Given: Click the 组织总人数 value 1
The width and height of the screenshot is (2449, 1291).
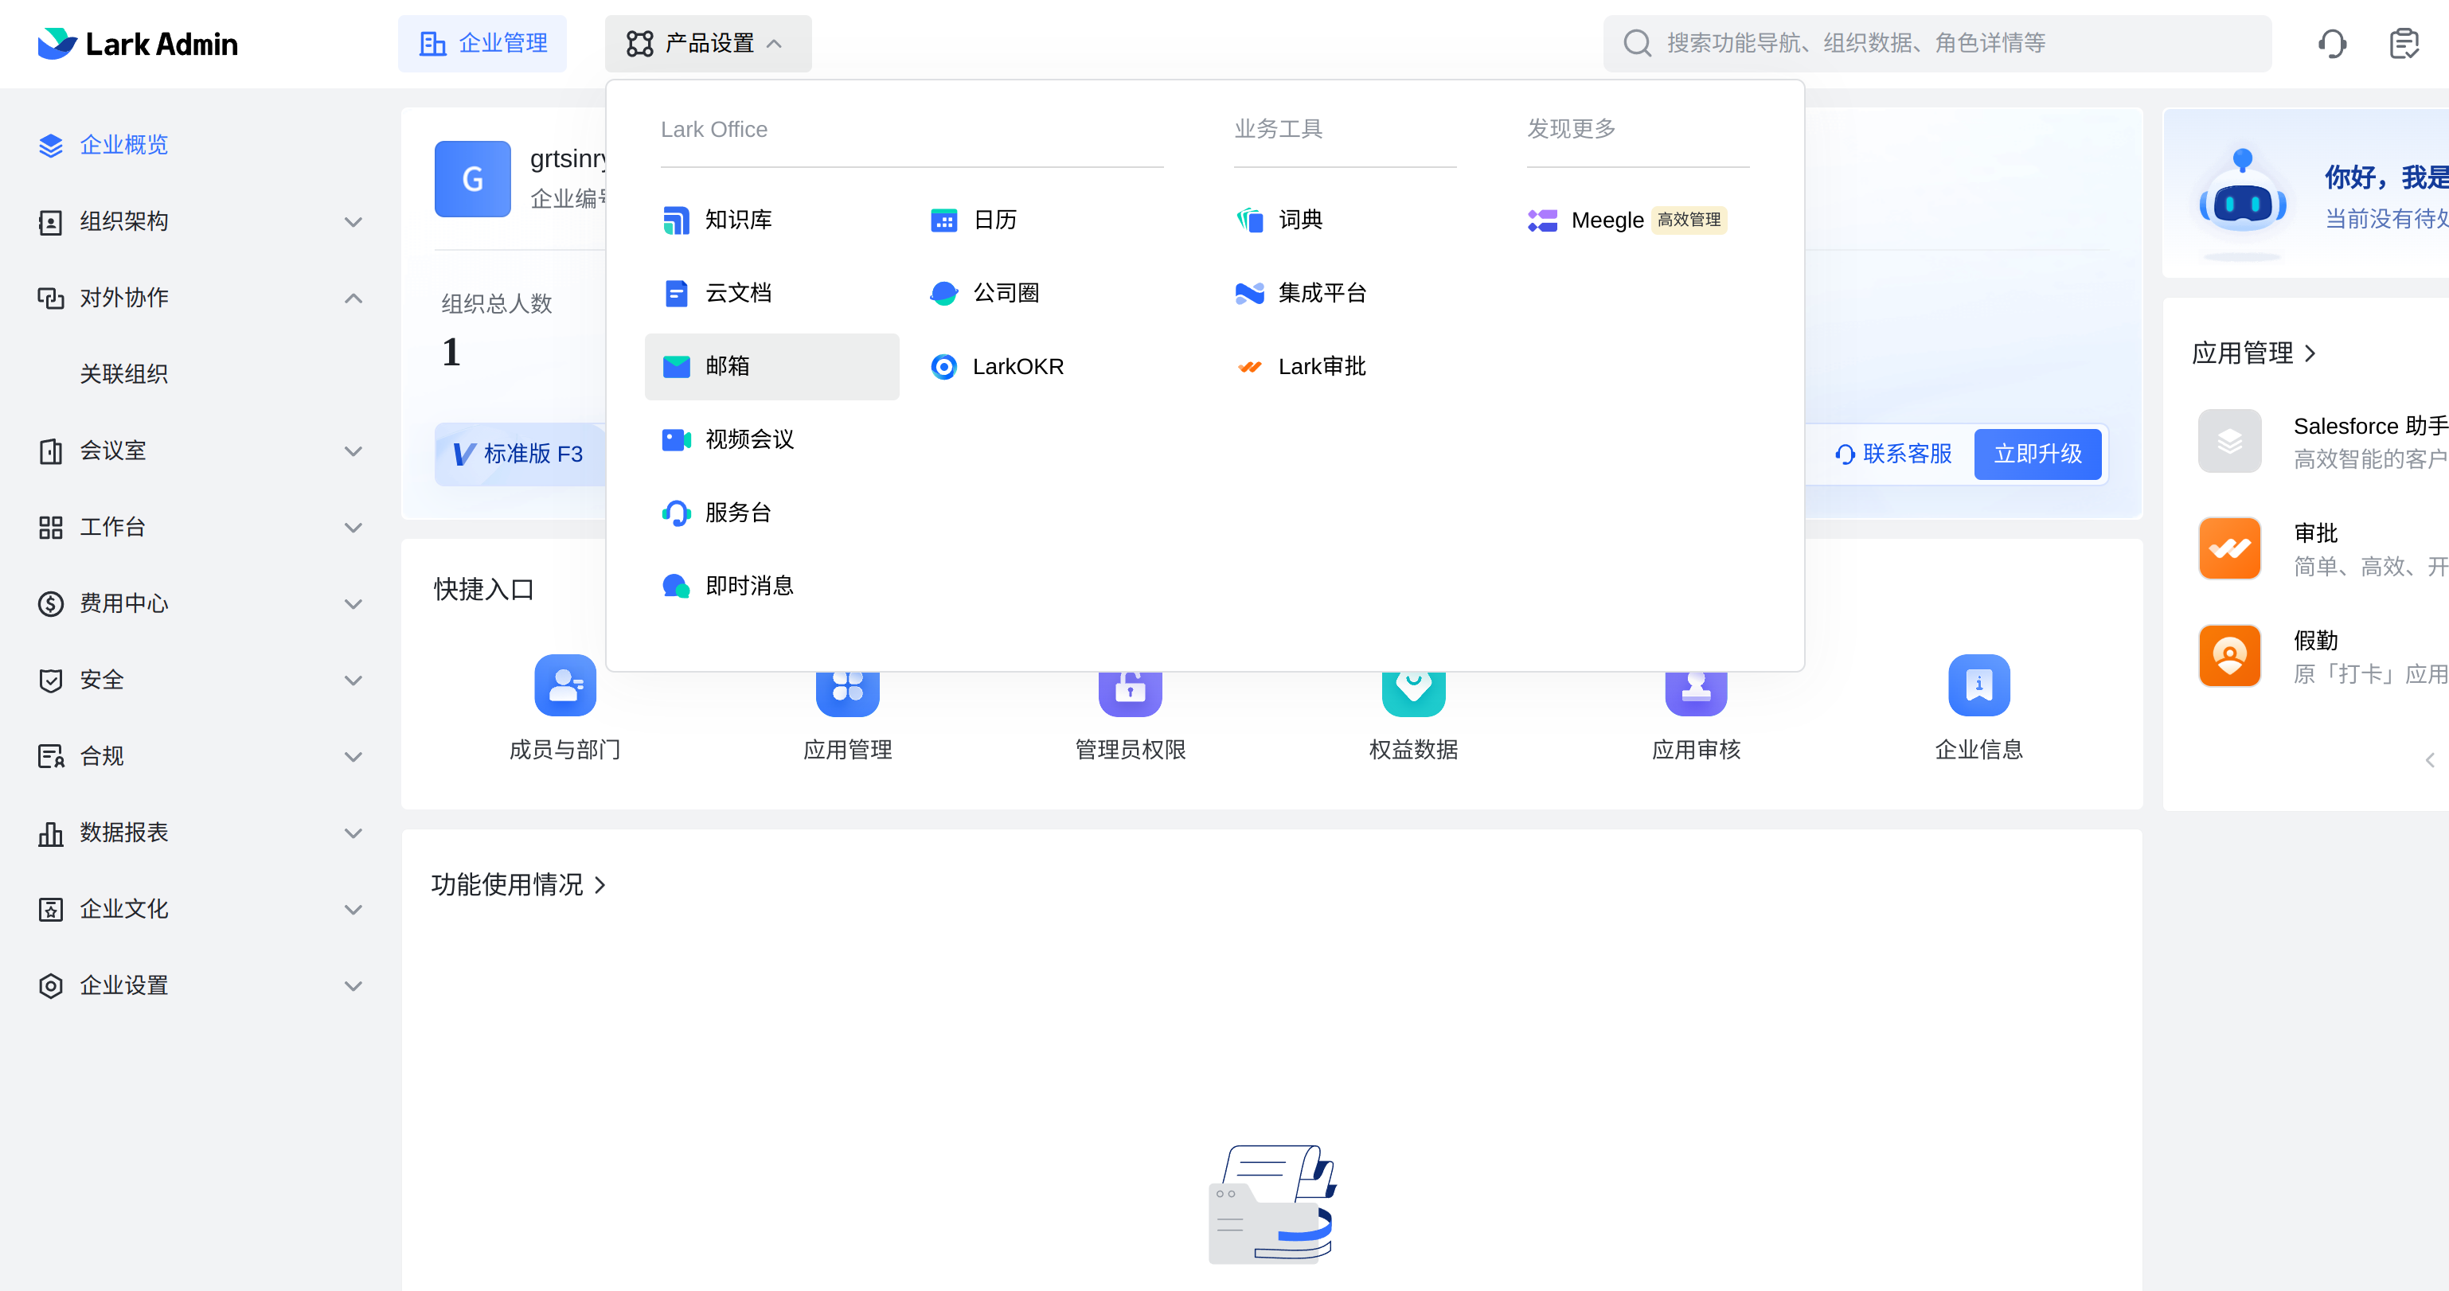Looking at the screenshot, I should click(451, 353).
